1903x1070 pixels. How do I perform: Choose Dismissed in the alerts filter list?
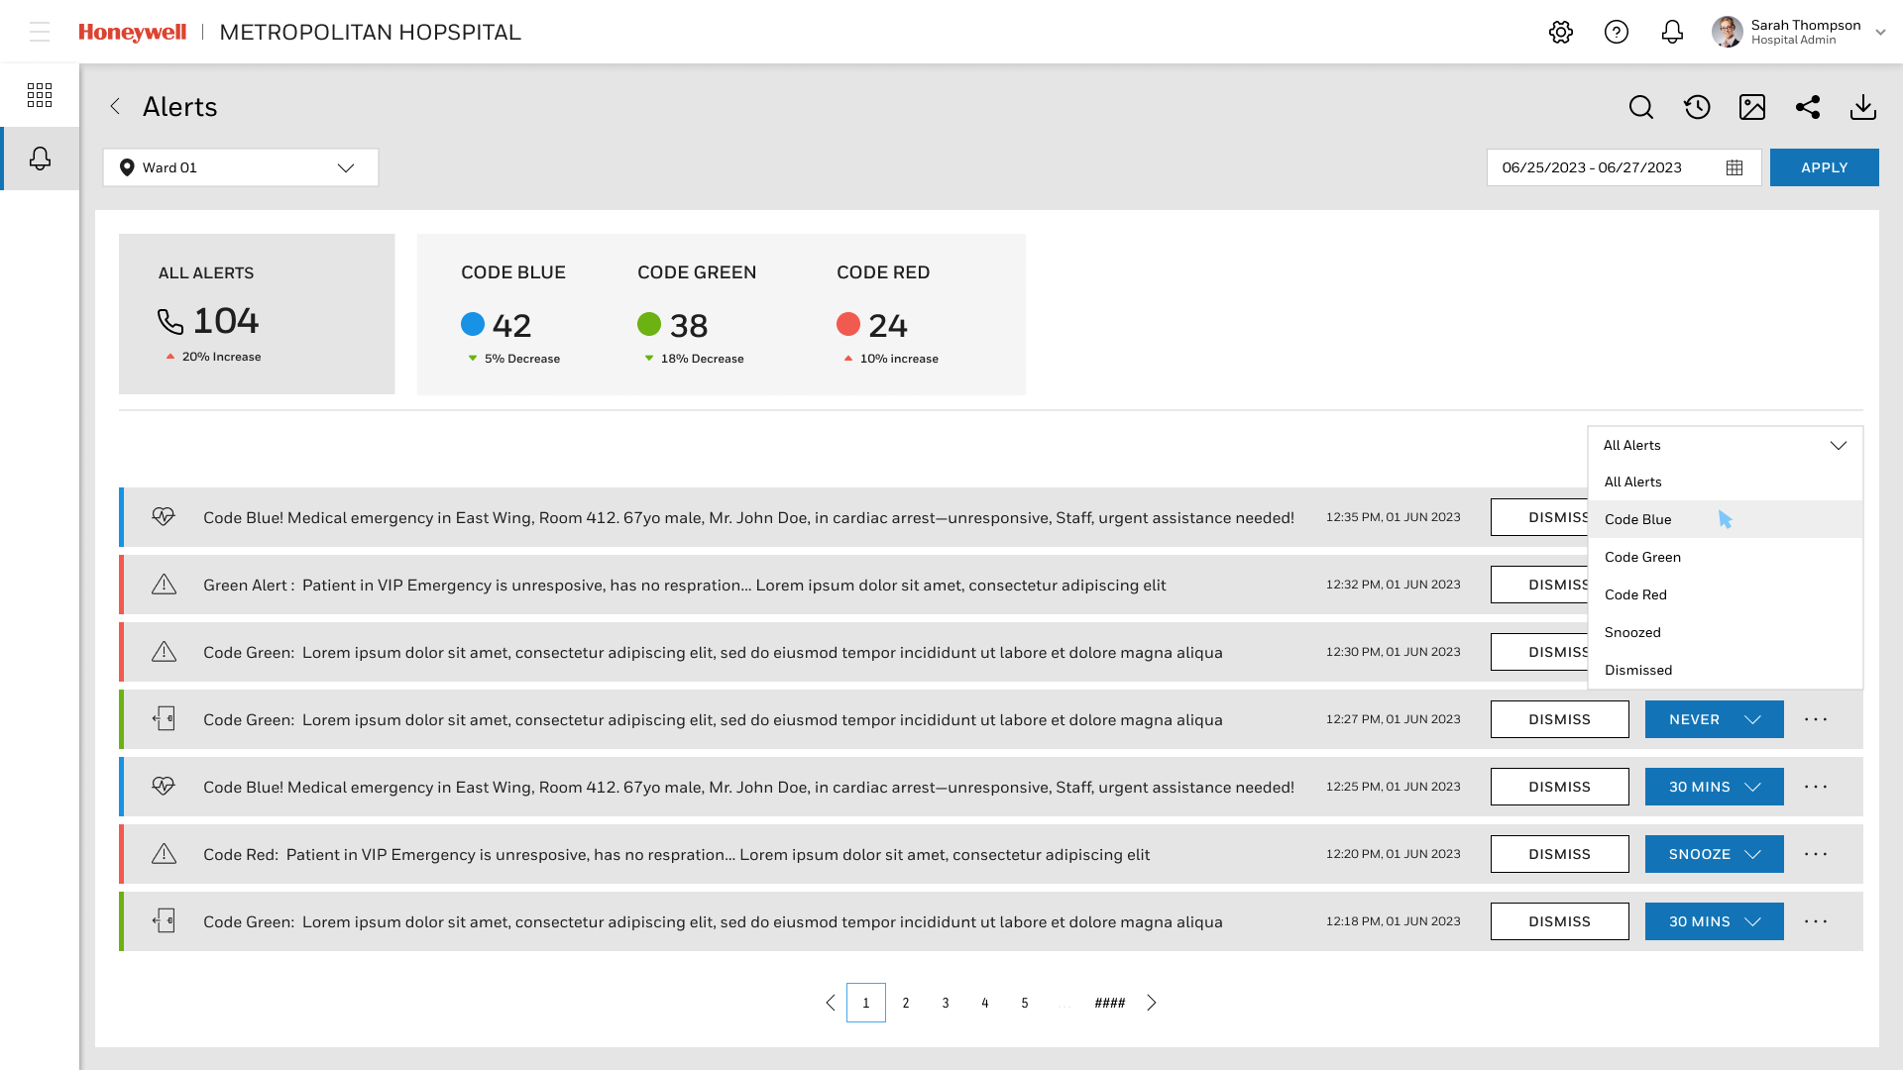click(x=1638, y=670)
